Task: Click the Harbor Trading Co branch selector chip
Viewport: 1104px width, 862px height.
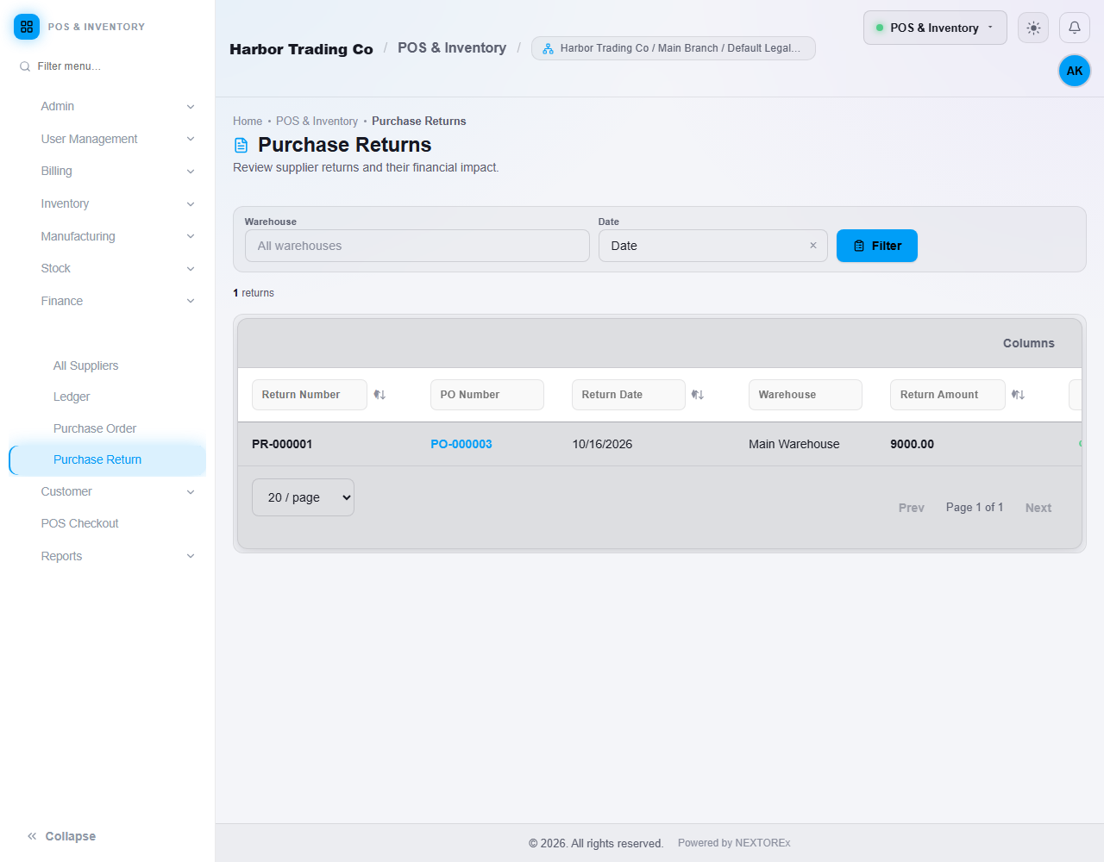Action: click(674, 48)
